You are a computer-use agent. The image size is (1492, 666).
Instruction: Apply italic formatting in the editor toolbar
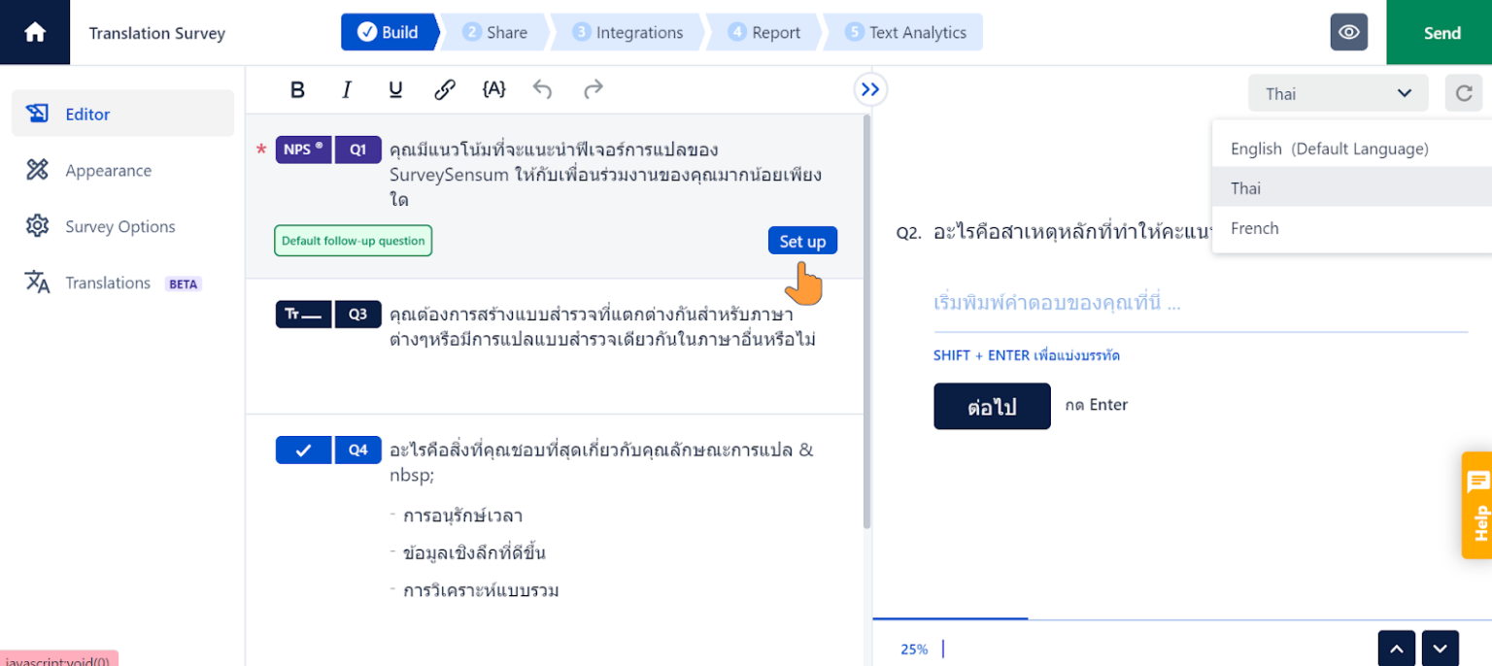[x=347, y=89]
